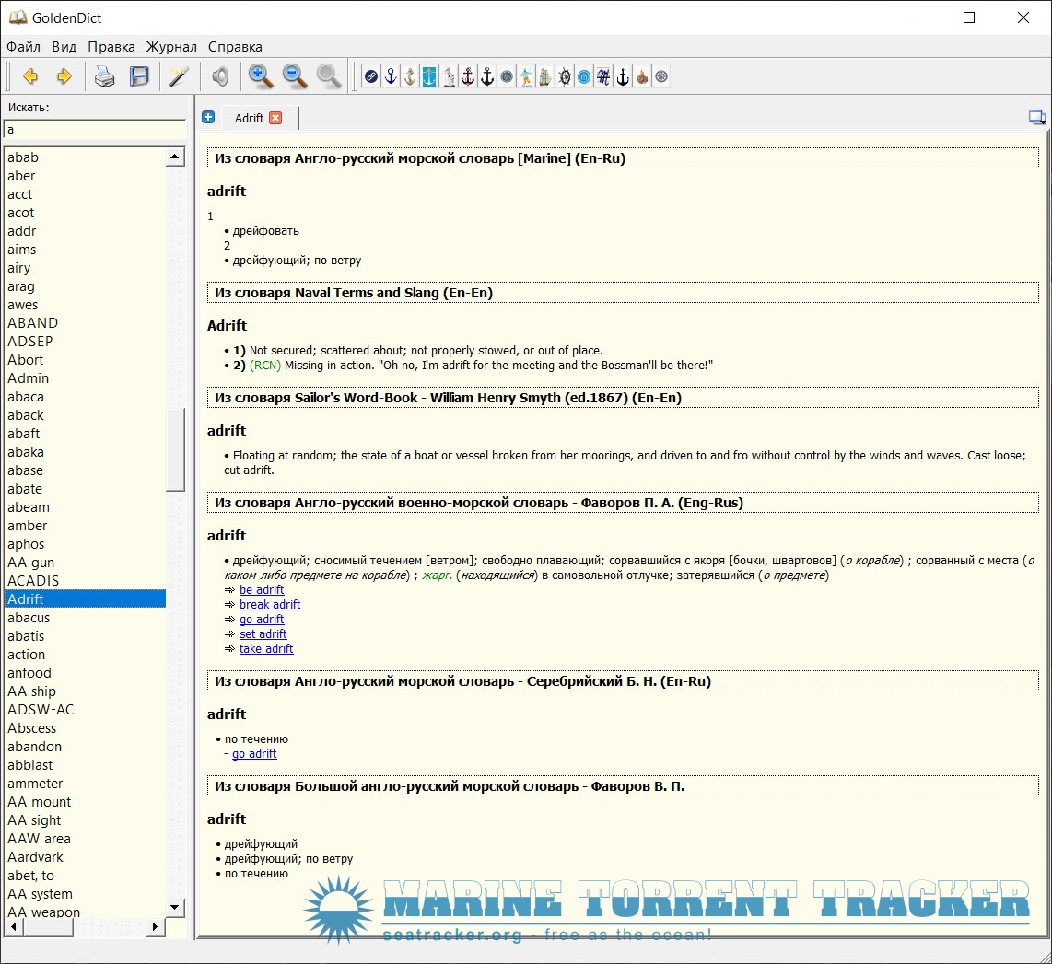The image size is (1052, 964).
Task: Select 'ACADIS' in the word list
Action: point(85,581)
